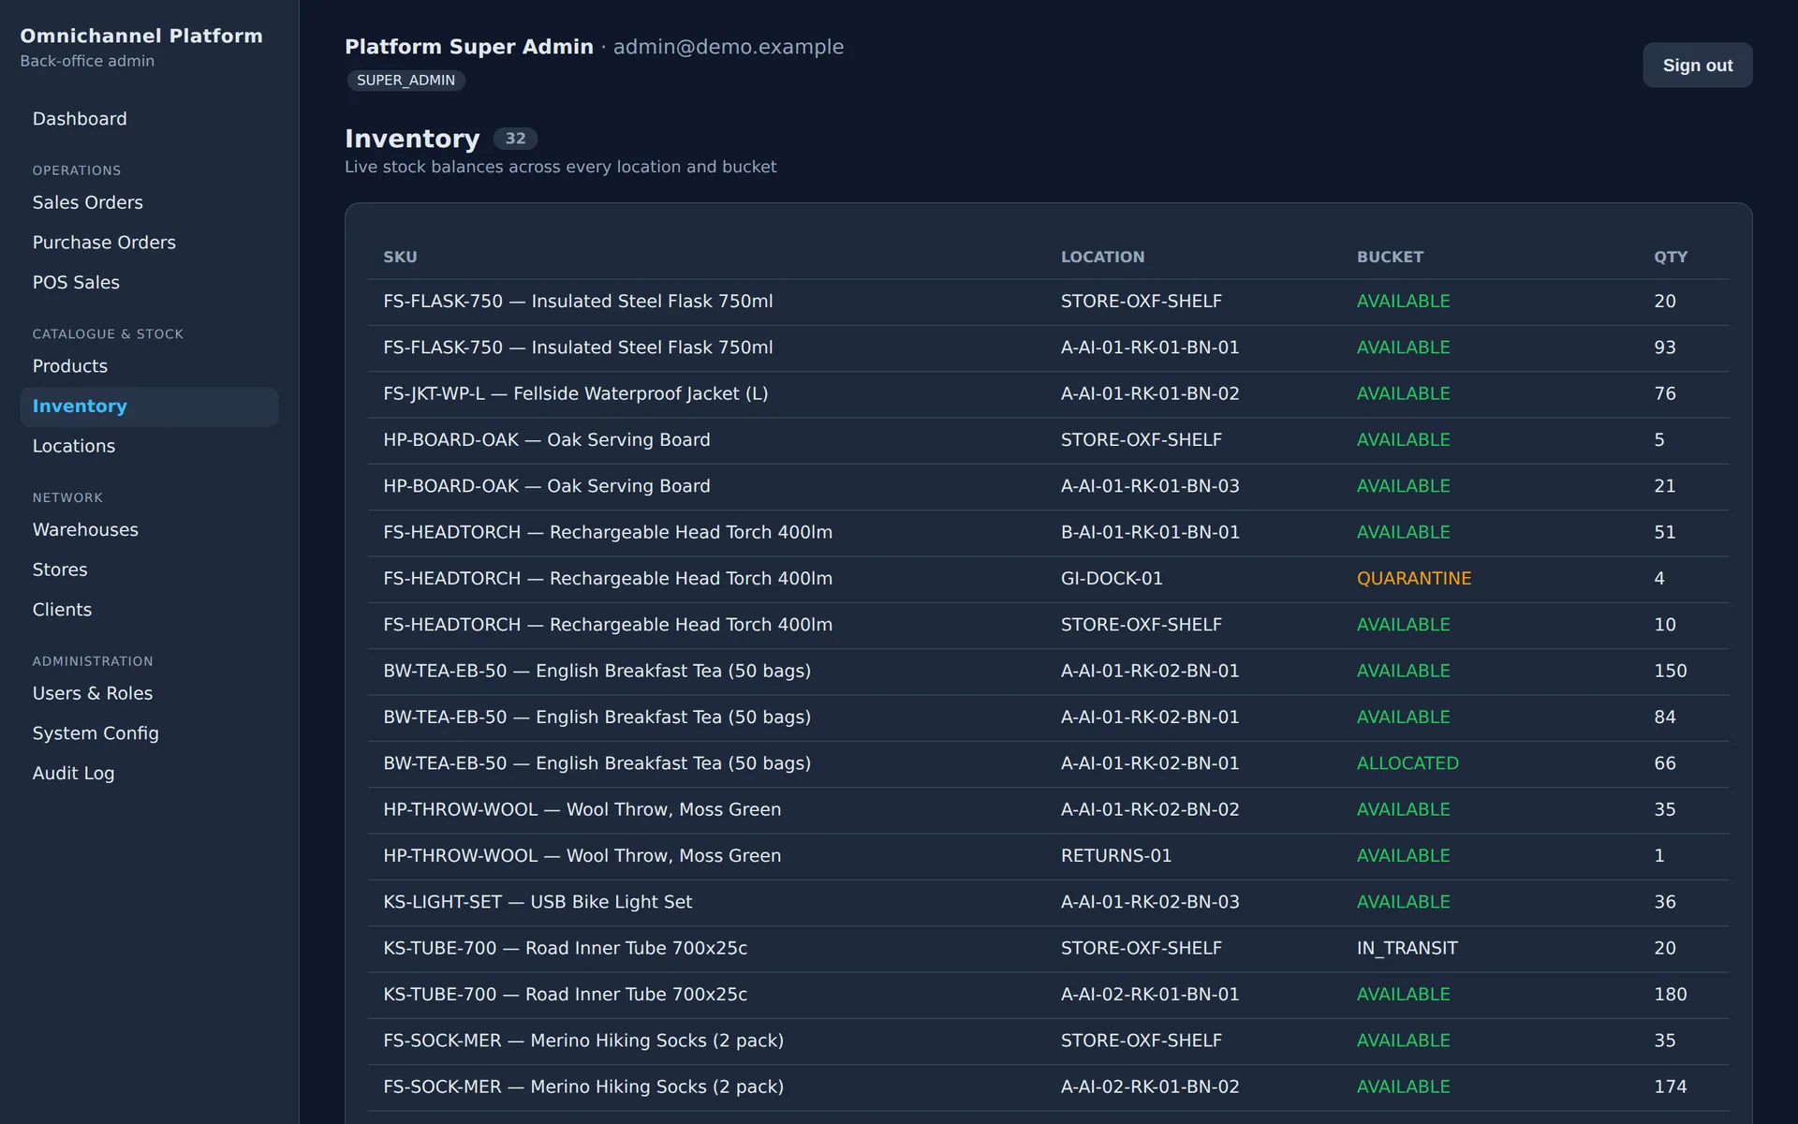
Task: Click the quantity 66 cell
Action: coord(1664,763)
